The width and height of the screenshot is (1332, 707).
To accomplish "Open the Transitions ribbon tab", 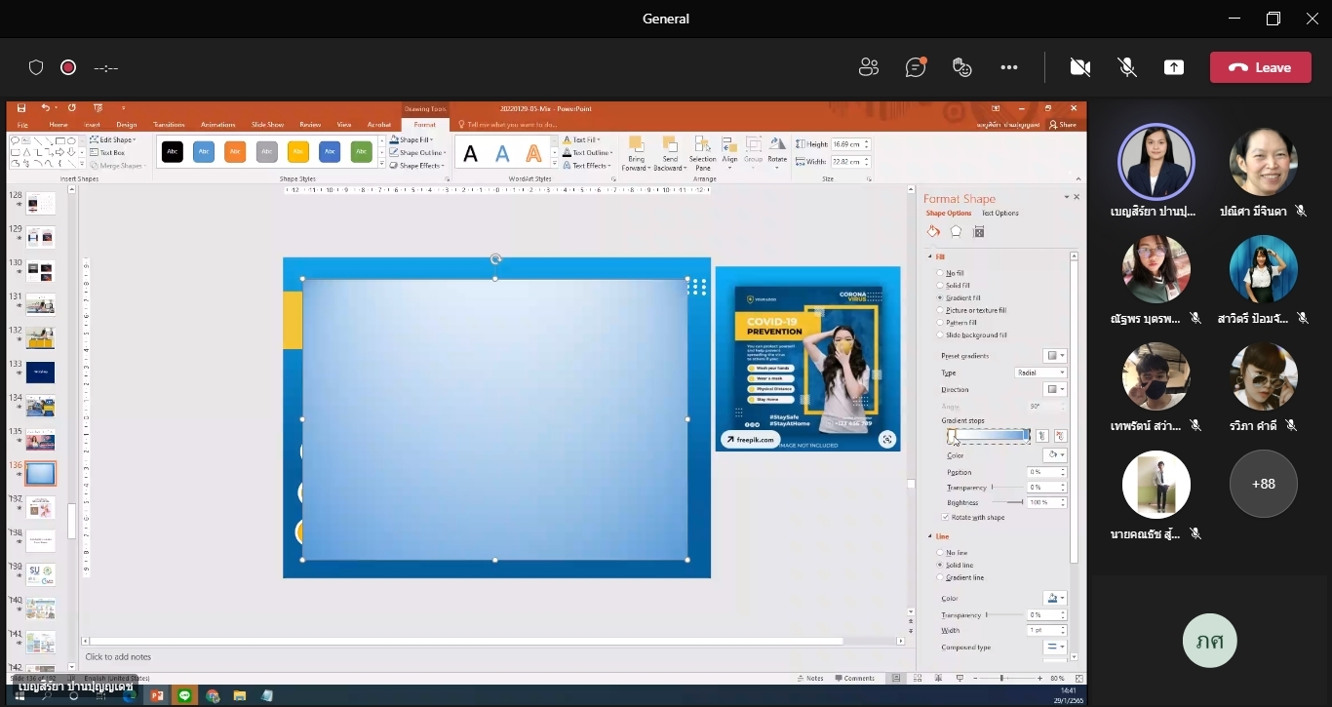I will [169, 125].
